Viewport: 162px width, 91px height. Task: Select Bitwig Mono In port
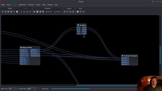tap(24, 58)
